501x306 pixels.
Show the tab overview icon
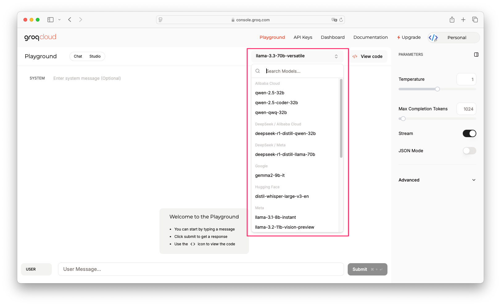(475, 20)
